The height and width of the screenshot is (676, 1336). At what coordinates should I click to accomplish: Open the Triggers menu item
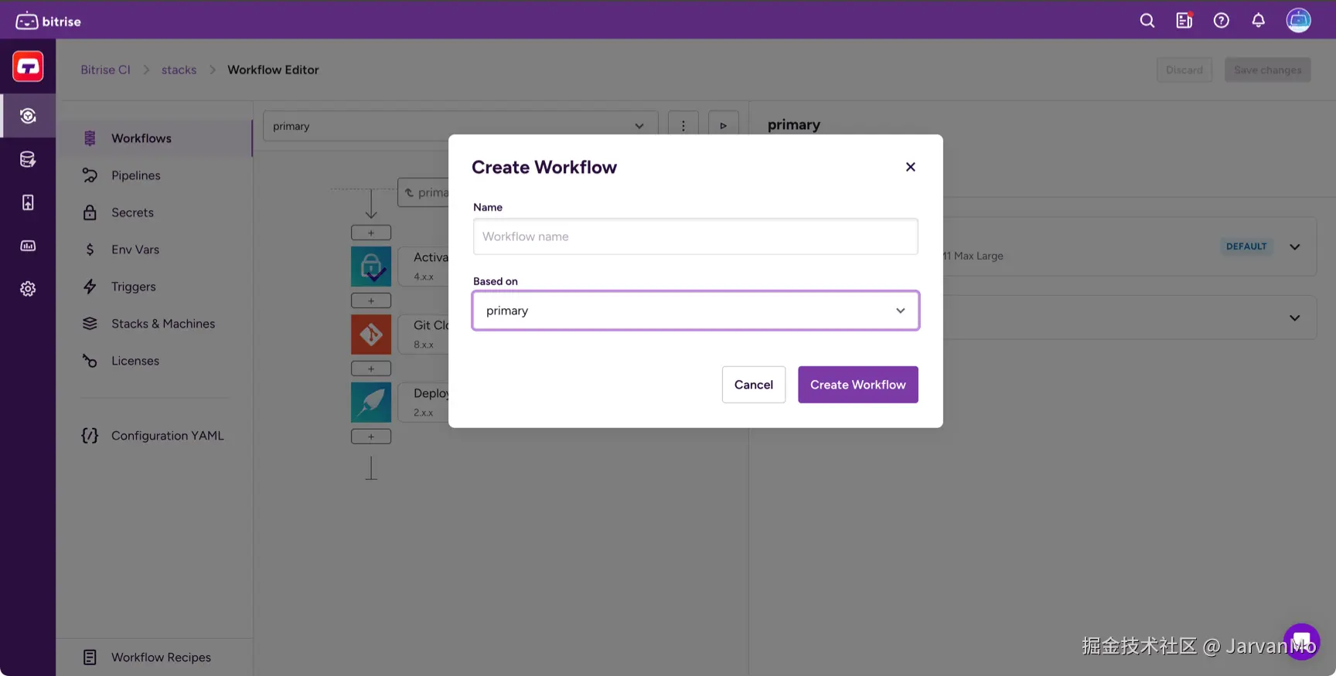click(155, 287)
